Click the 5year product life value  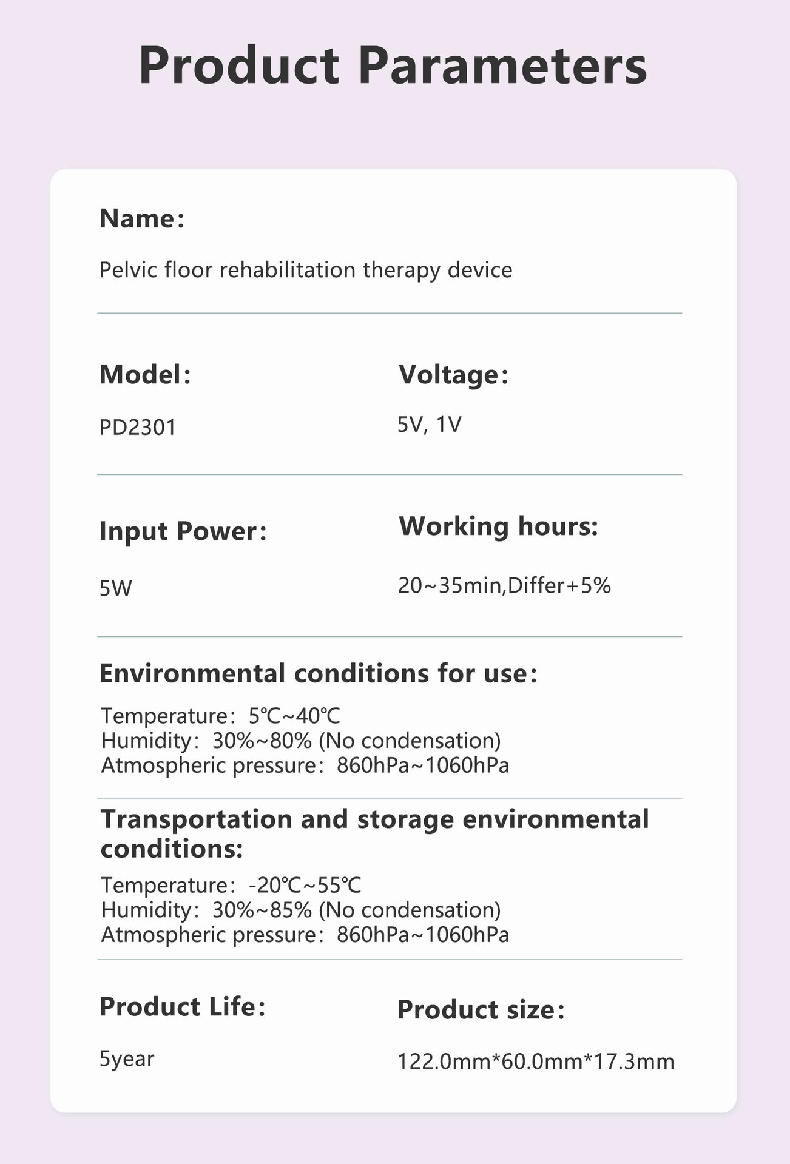click(127, 1059)
